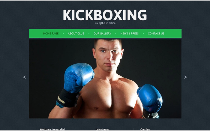Image resolution: width=210 pixels, height=131 pixels.
Task: Click dot separator before CONTACT US
Action: [143, 34]
